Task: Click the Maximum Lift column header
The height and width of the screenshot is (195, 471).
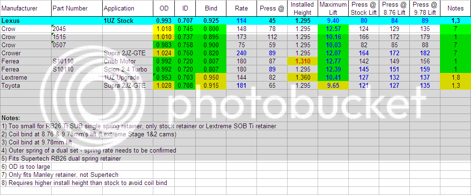Action: click(333, 9)
